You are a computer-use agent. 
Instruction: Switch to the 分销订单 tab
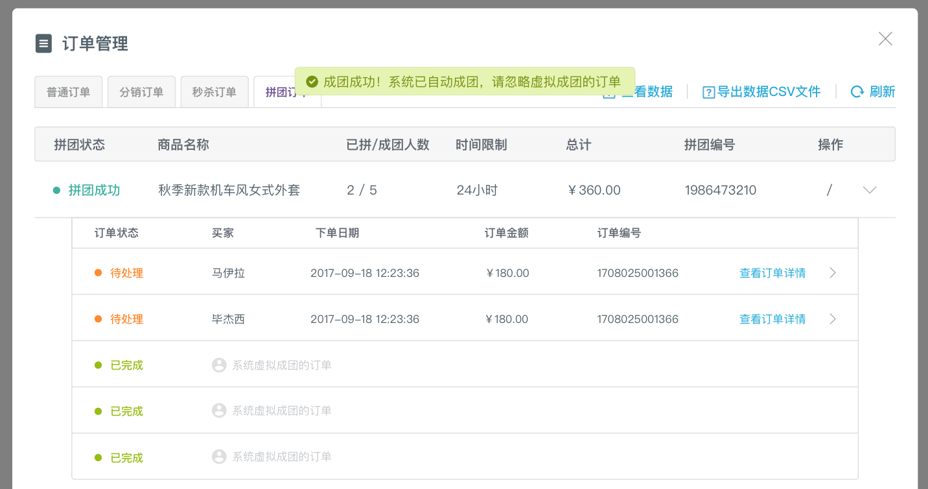(141, 92)
